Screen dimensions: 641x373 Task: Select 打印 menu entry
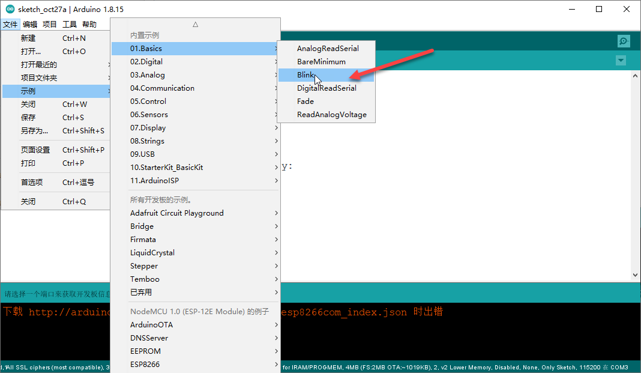pos(56,163)
